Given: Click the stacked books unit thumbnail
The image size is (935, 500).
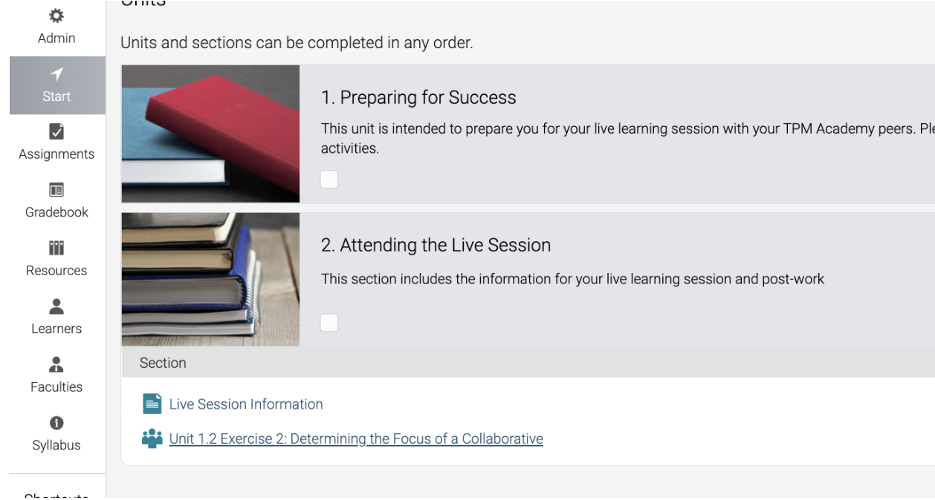Looking at the screenshot, I should point(210,280).
